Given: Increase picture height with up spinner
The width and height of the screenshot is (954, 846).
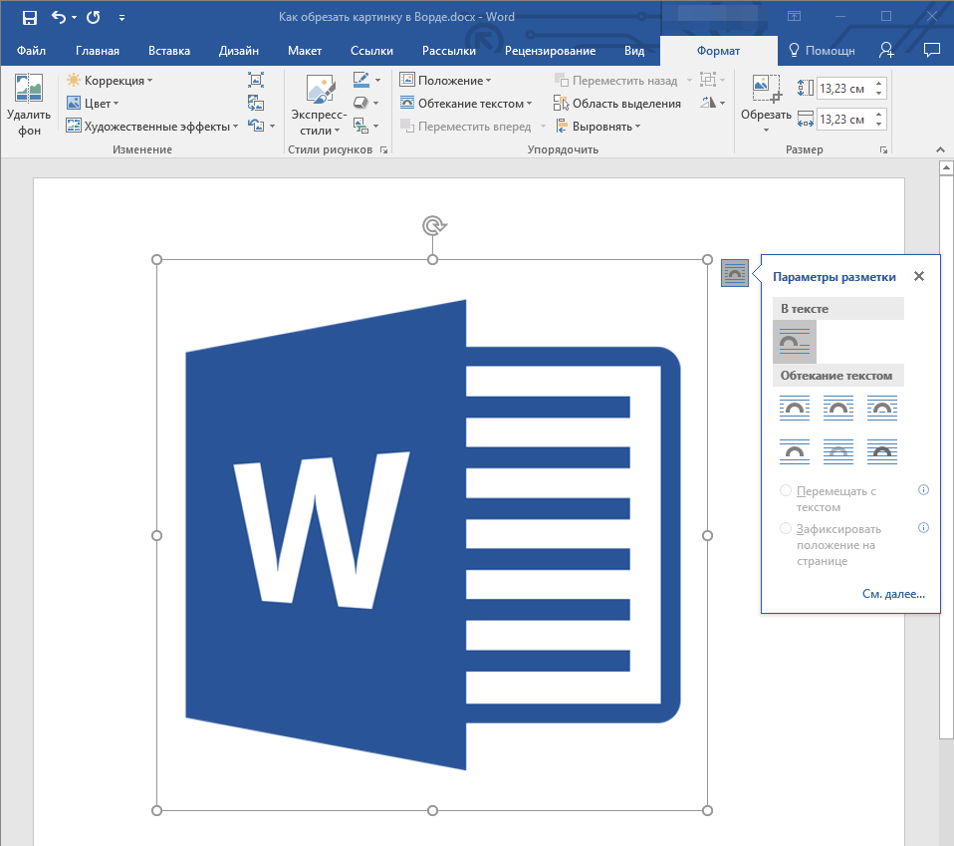Looking at the screenshot, I should click(x=879, y=84).
